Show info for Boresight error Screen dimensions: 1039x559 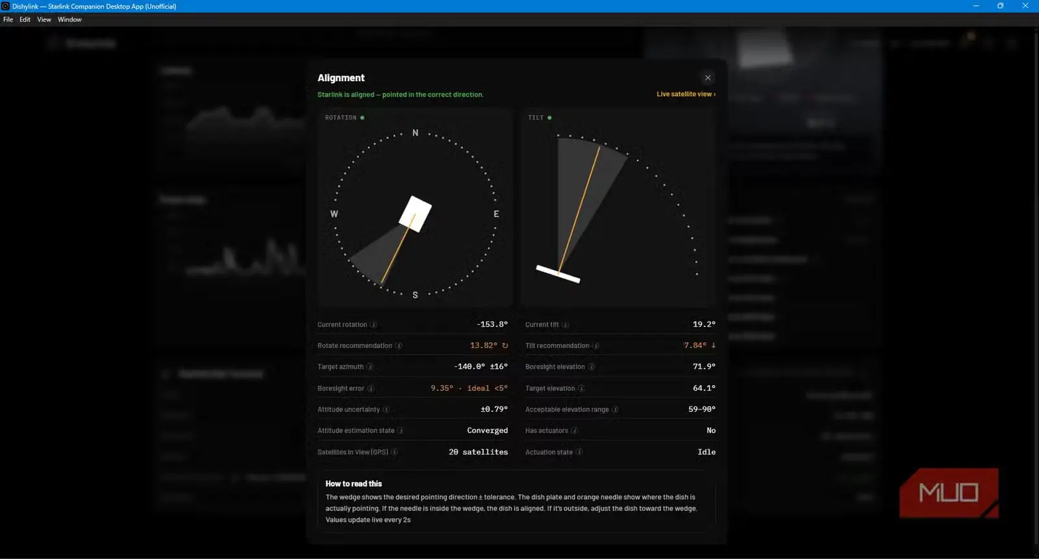[371, 388]
